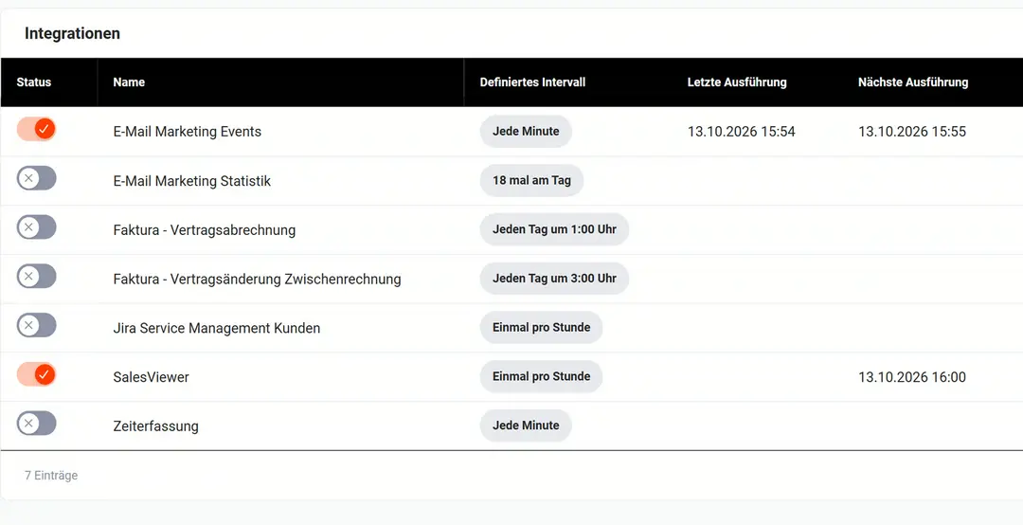
Task: Select the SalesViewer name
Action: coord(152,377)
